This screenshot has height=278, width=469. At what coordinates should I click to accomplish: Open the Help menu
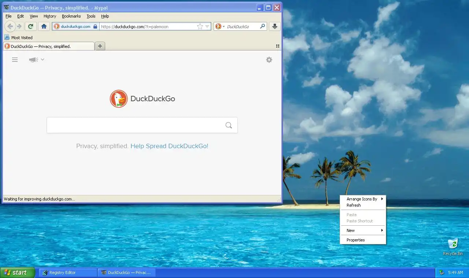pyautogui.click(x=105, y=16)
